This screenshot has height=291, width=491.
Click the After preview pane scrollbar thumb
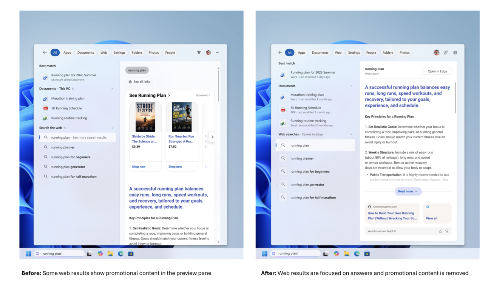[x=455, y=98]
